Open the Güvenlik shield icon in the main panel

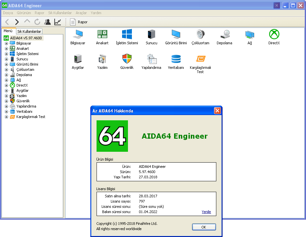(x=127, y=58)
